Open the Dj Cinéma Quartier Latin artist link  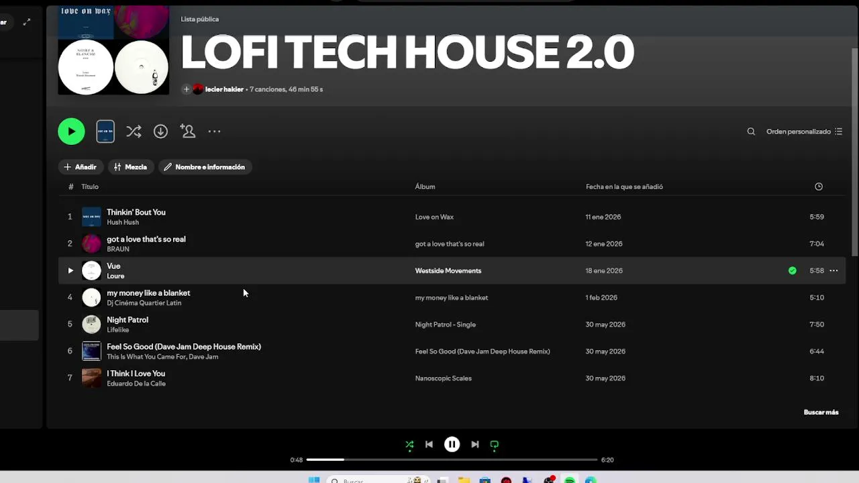(144, 303)
